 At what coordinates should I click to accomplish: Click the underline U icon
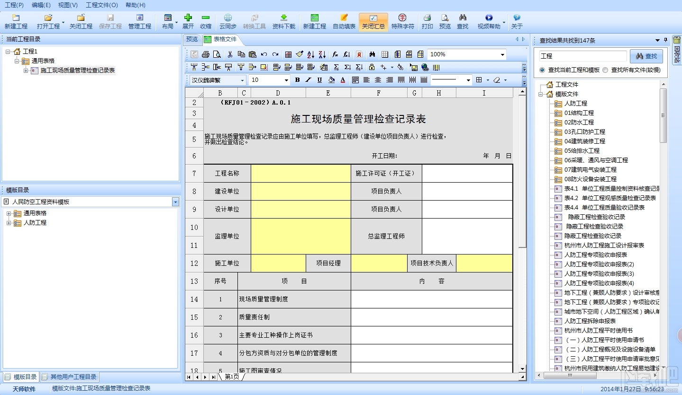(x=319, y=80)
